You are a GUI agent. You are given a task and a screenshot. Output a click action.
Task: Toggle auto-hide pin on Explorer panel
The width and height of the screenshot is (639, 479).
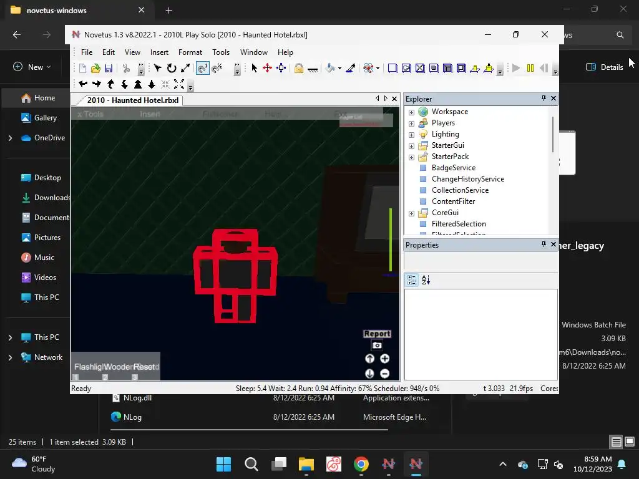tap(544, 98)
